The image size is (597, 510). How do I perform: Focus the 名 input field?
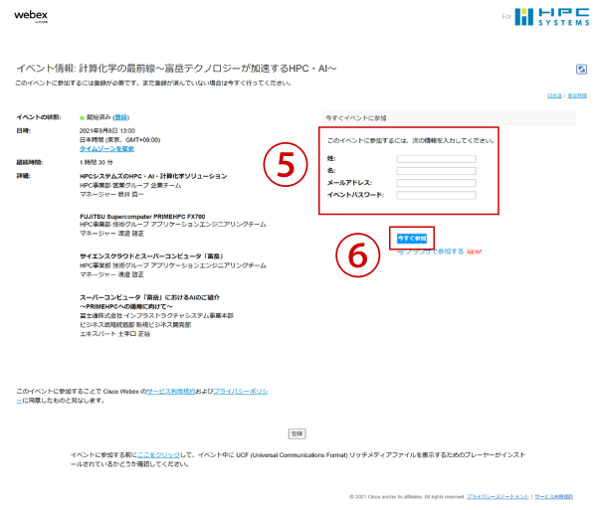click(436, 171)
